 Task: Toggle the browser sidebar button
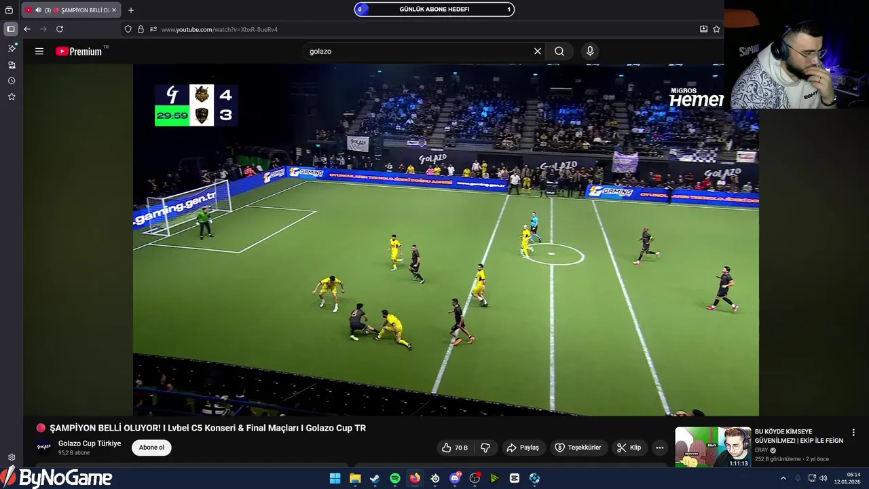tap(11, 29)
